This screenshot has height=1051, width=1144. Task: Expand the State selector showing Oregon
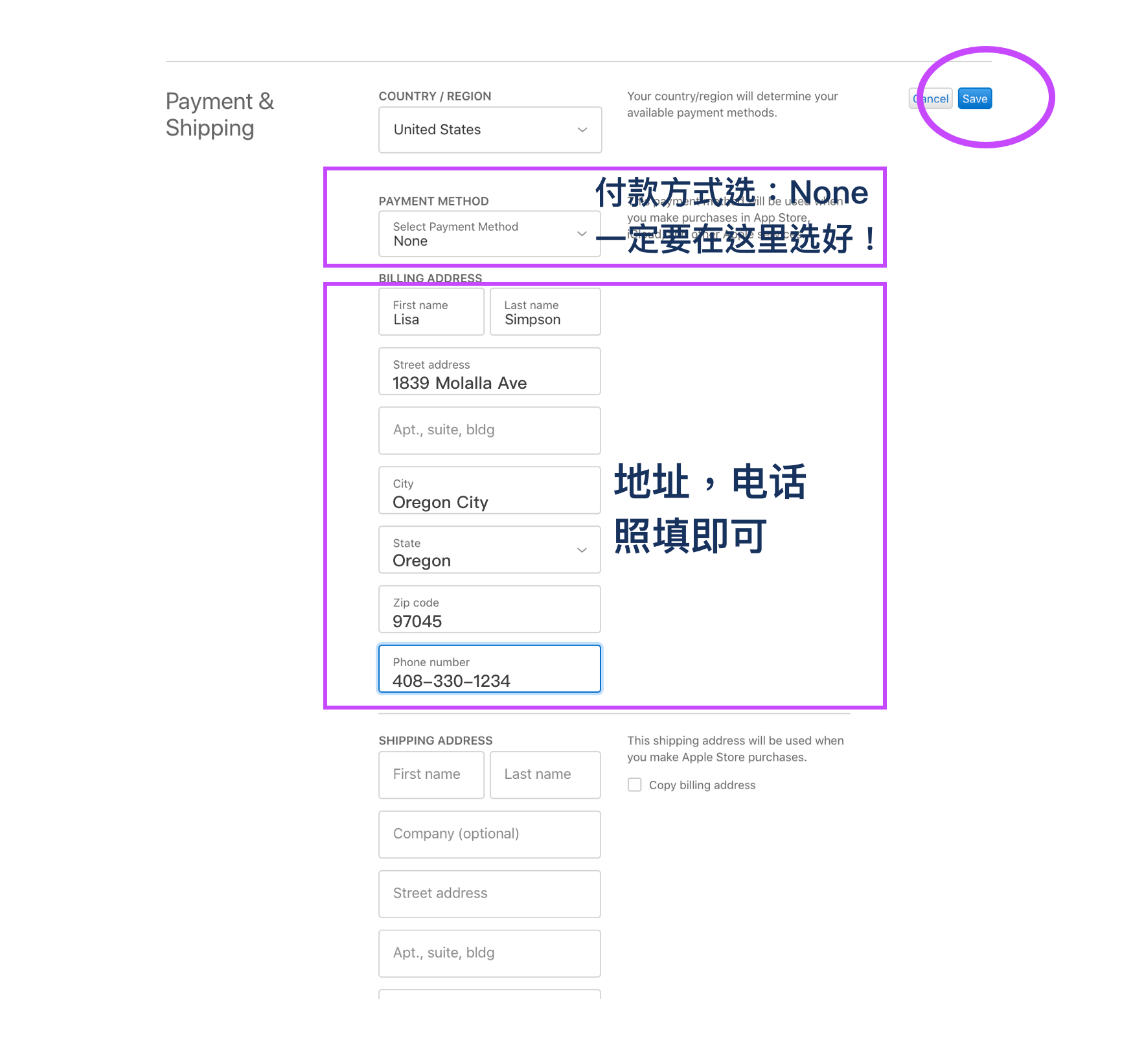point(489,549)
